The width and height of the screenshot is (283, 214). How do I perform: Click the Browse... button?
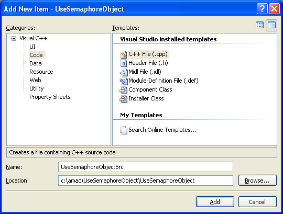tap(257, 181)
